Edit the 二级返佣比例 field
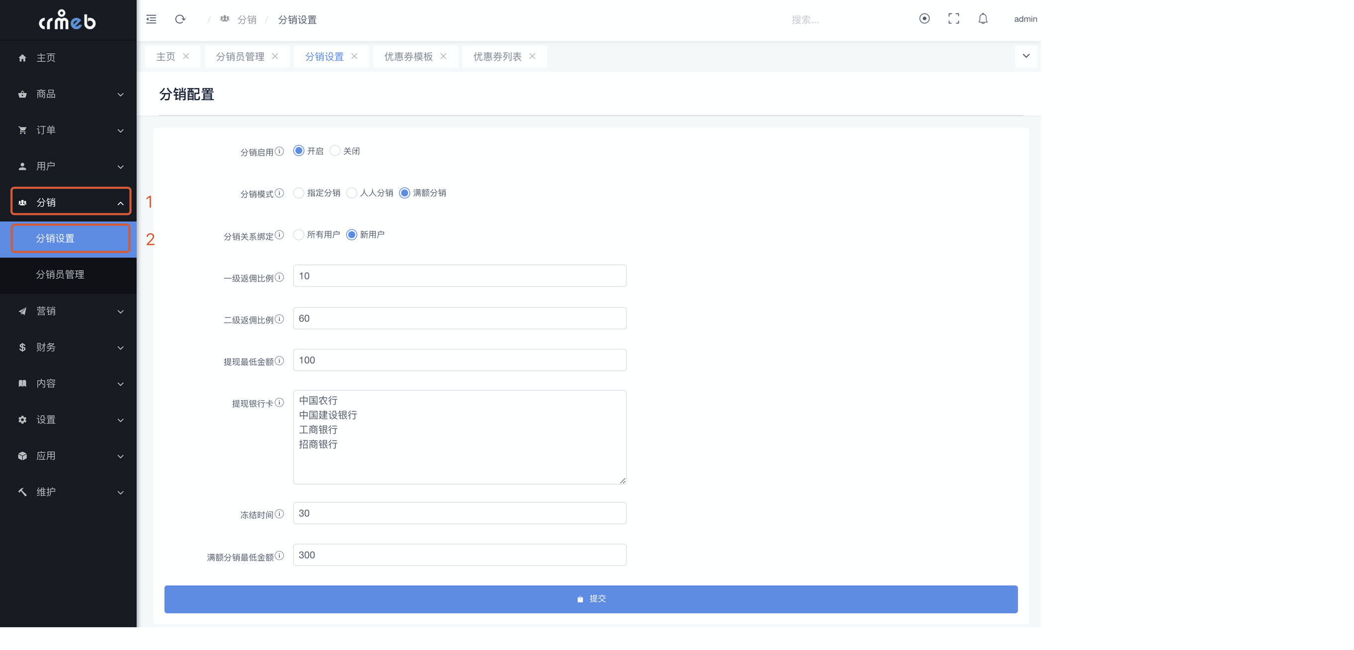Screen dimensions: 1354x650 [460, 319]
